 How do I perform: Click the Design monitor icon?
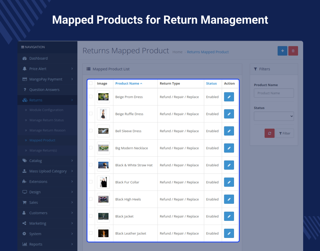[x=25, y=192]
